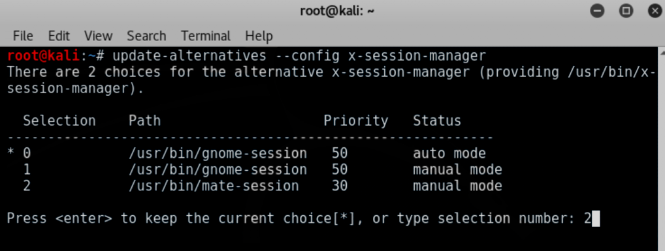Open the File menu
The width and height of the screenshot is (665, 251).
coord(23,36)
